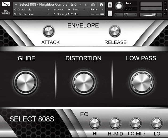Viewport: 168px width, 138px height.
Task: Click the HI EQ knob
Action: pyautogui.click(x=95, y=123)
